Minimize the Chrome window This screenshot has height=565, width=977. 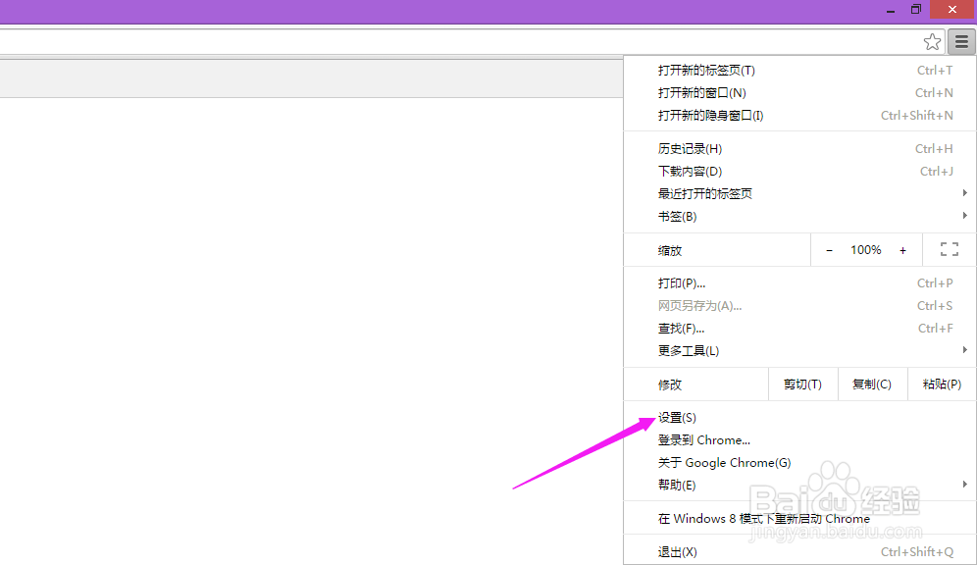891,10
